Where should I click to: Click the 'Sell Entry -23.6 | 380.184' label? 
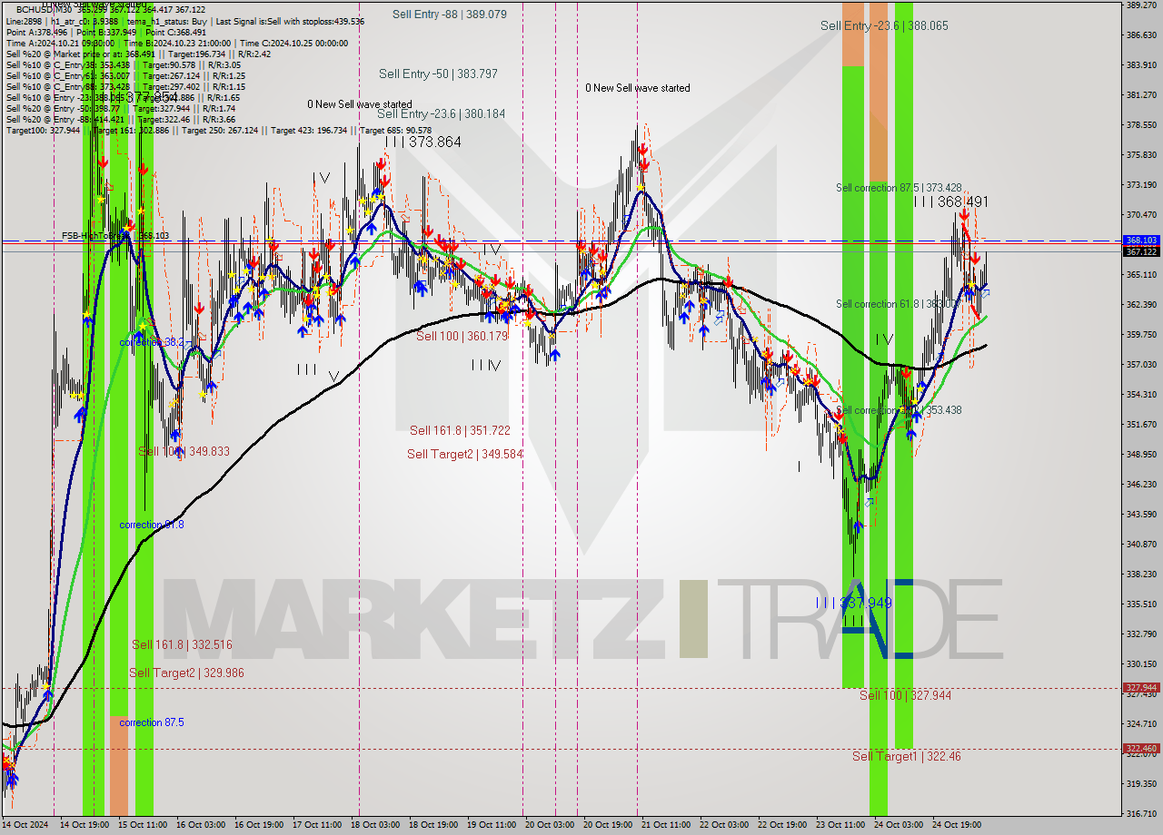441,113
